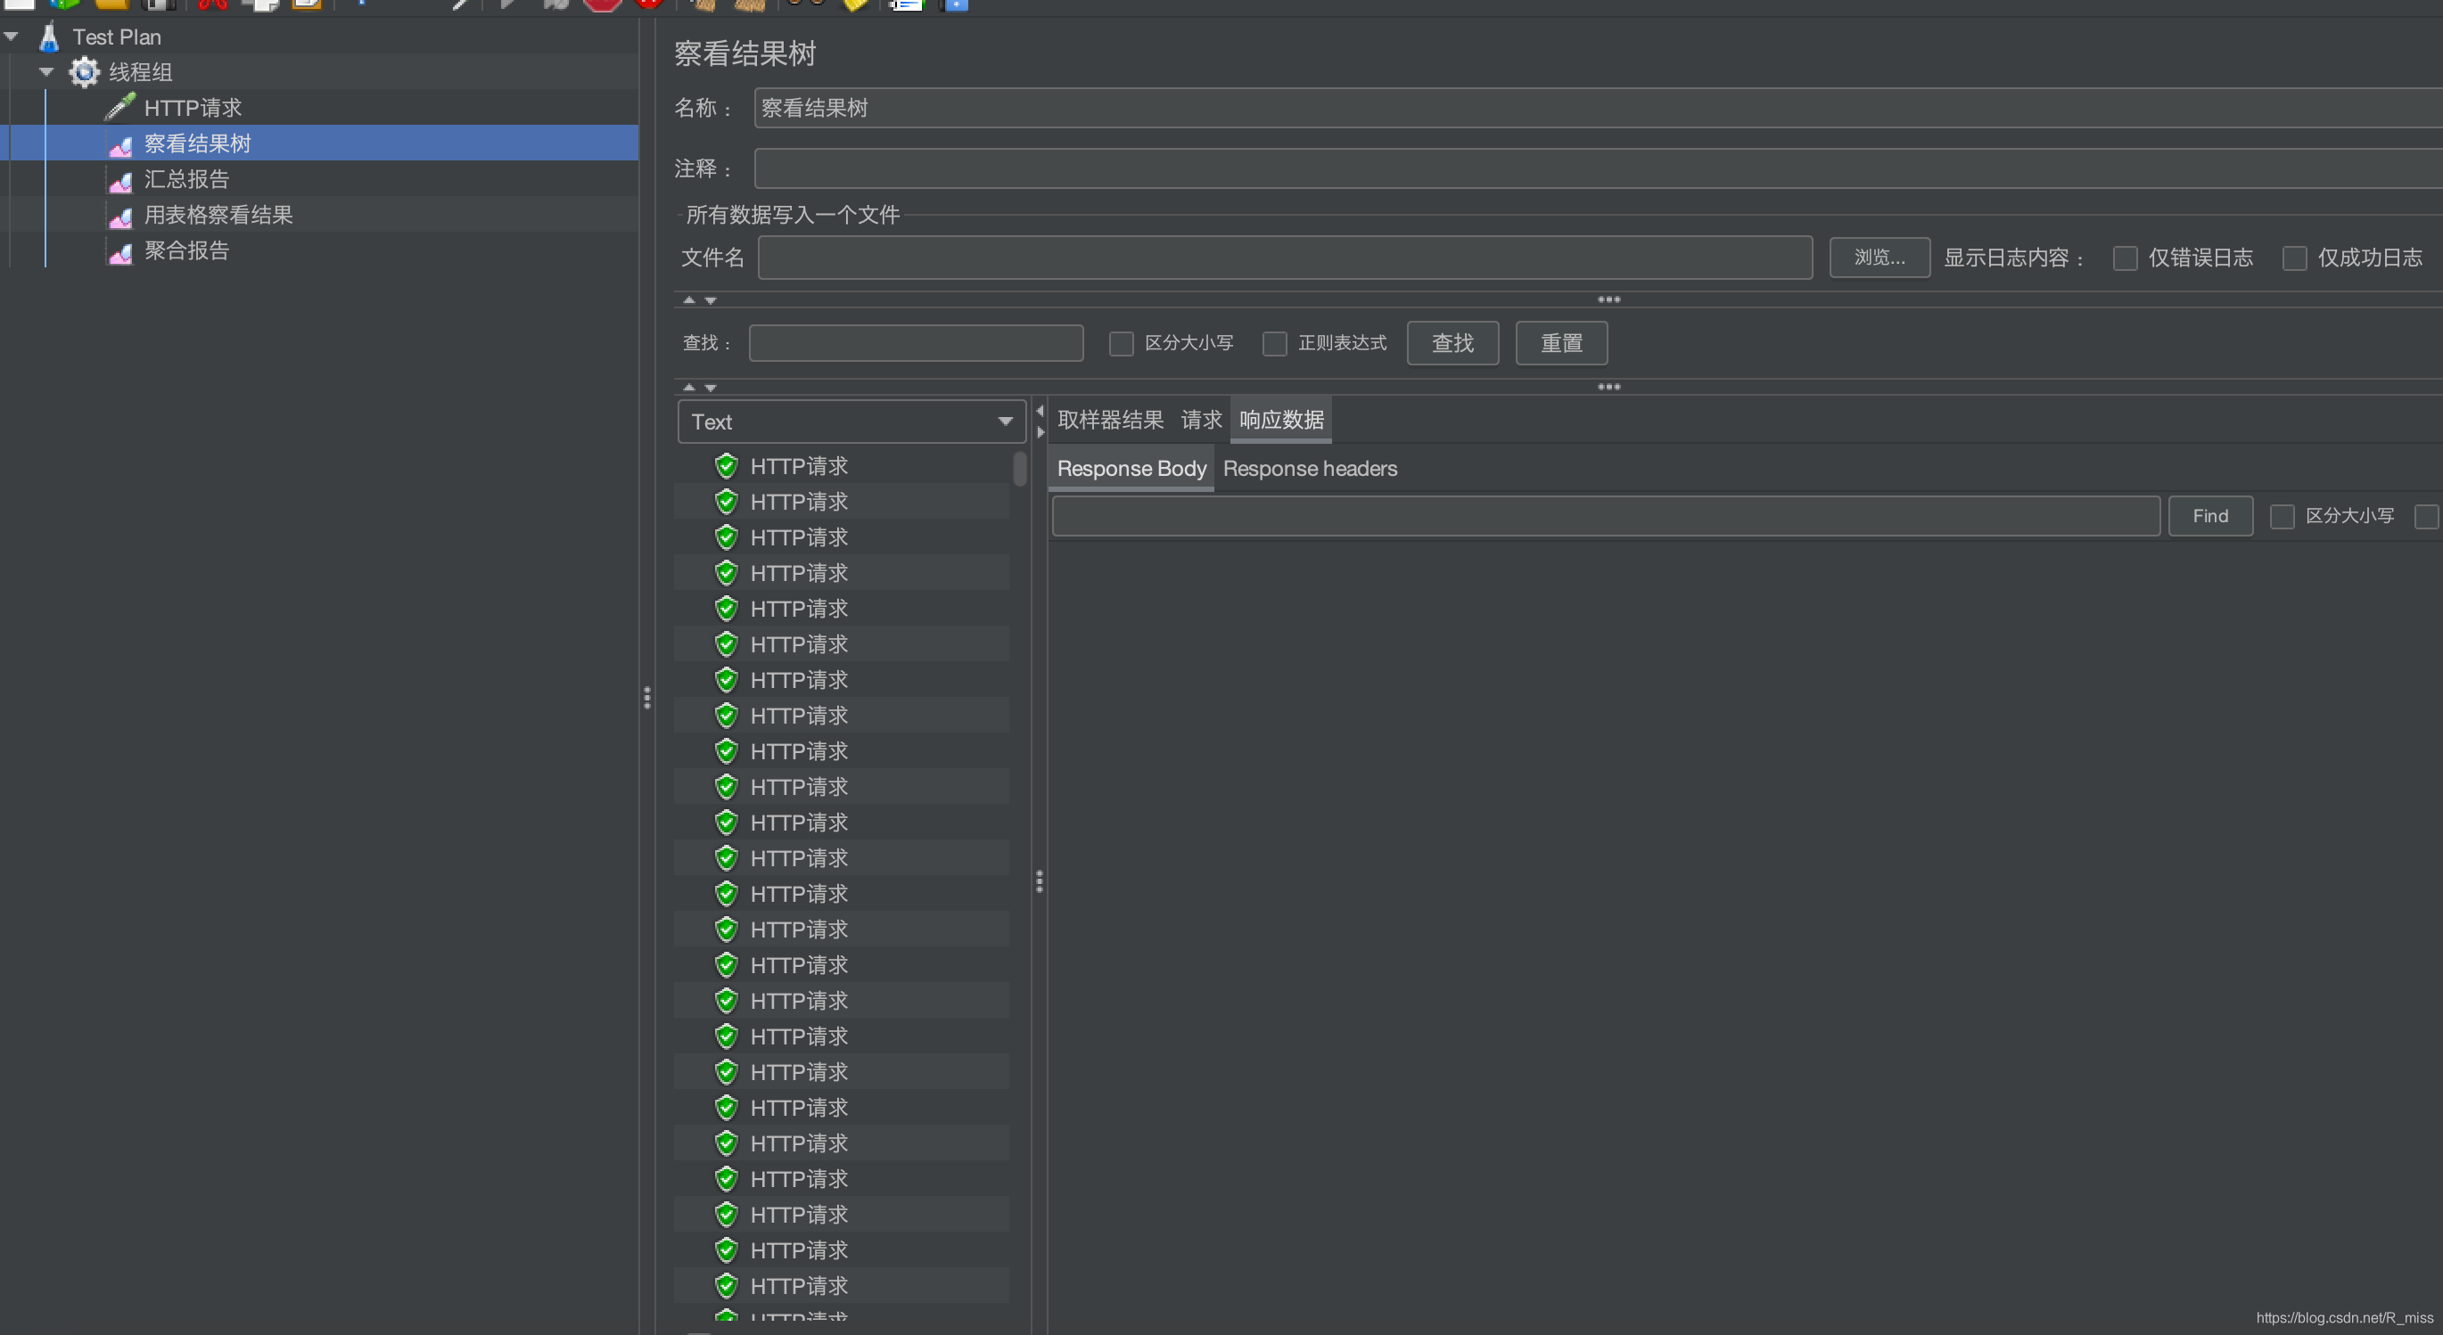Click the Test Plan root icon

click(46, 37)
